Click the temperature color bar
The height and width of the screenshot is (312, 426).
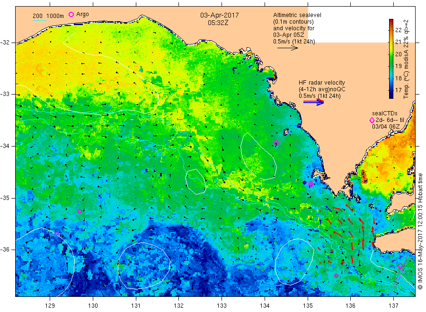point(391,59)
